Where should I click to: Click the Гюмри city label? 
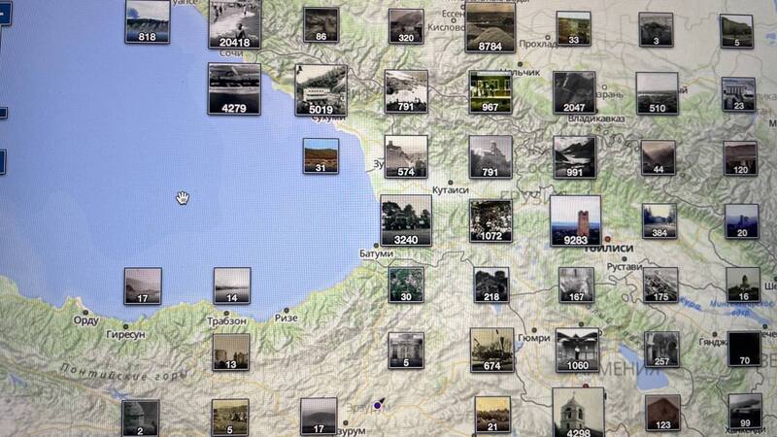coord(534,338)
